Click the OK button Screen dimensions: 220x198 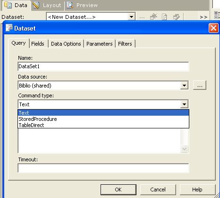(x=118, y=190)
